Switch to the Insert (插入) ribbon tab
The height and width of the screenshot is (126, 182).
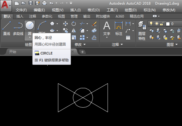point(20,16)
